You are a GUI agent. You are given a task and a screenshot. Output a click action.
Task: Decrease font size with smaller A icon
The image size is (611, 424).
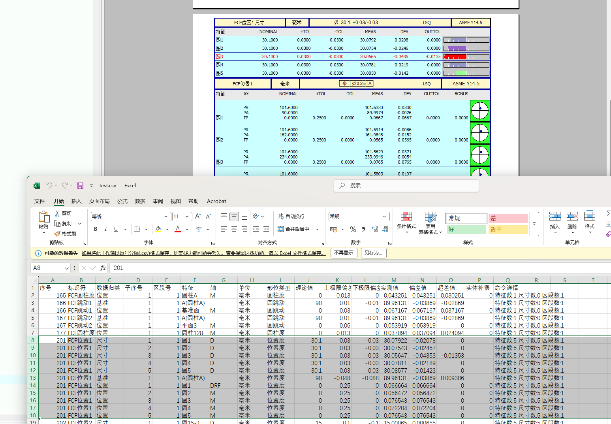(208, 217)
